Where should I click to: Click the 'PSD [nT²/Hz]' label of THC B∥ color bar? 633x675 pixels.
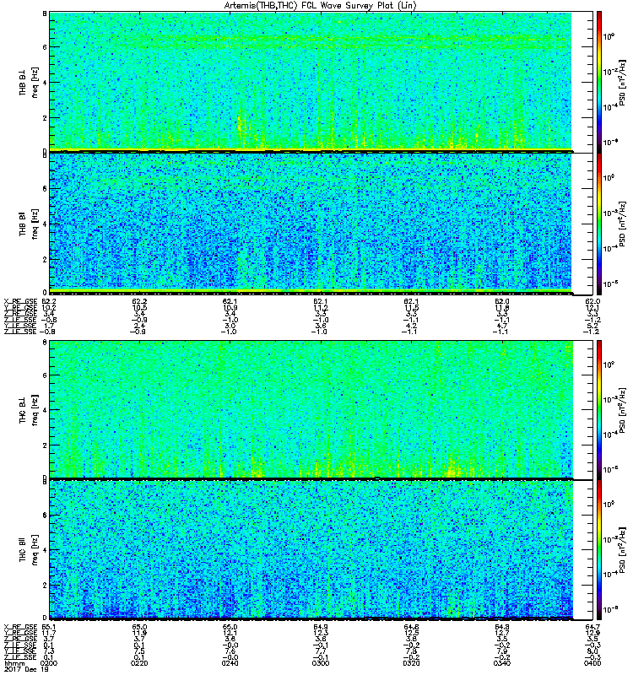(622, 550)
